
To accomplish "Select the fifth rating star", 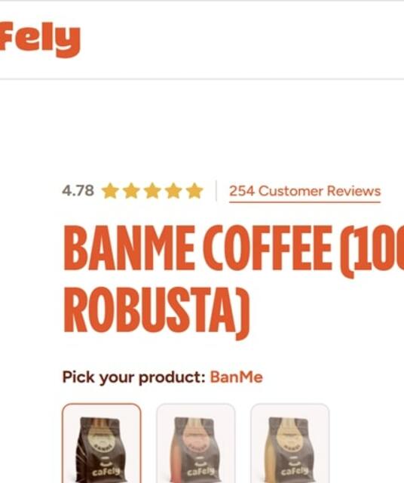I will click(x=194, y=191).
